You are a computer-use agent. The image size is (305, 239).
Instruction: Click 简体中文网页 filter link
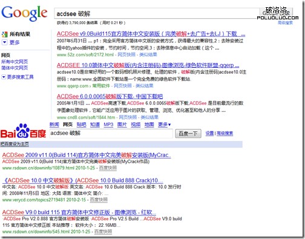[15, 68]
